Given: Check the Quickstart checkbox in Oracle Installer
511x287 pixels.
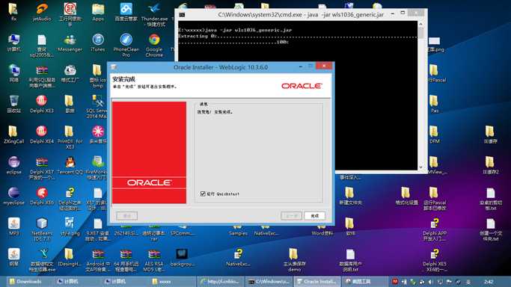Looking at the screenshot, I should 203,194.
